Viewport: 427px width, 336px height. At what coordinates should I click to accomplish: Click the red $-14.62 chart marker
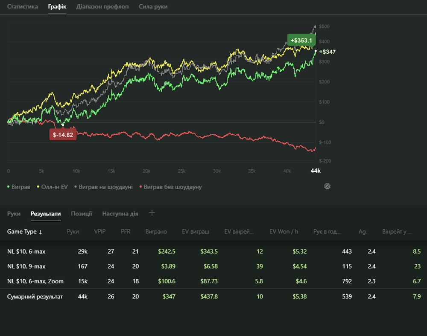(x=63, y=135)
